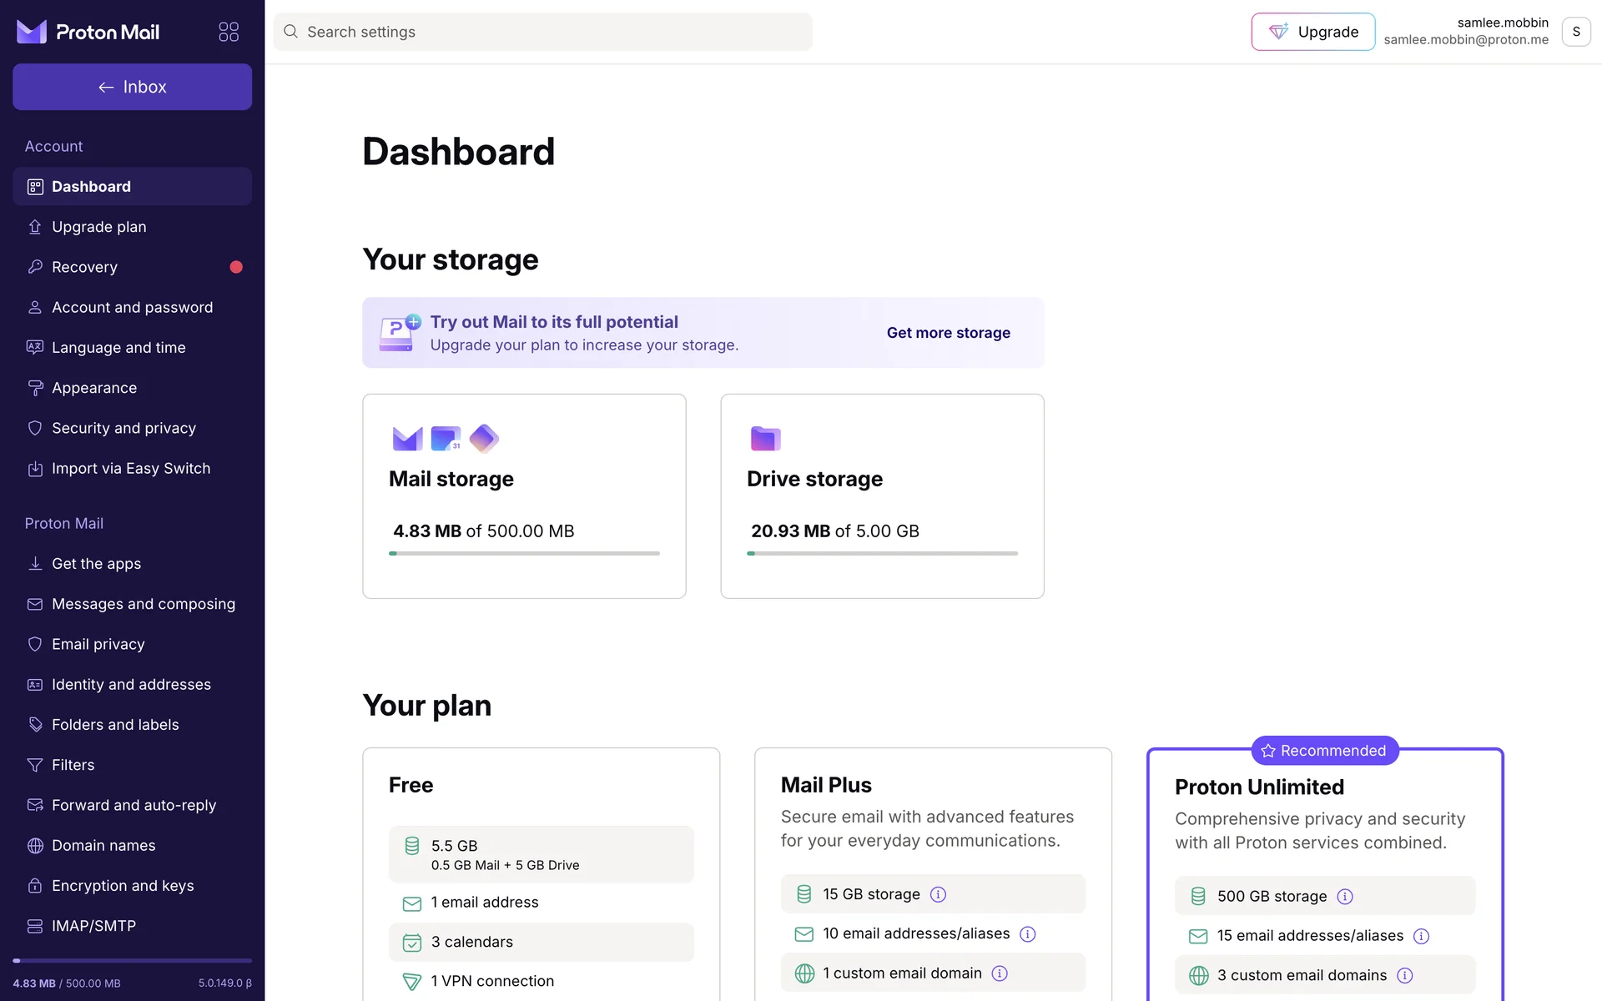
Task: Click info icon beside 10 email addresses/aliases
Action: pos(1028,934)
